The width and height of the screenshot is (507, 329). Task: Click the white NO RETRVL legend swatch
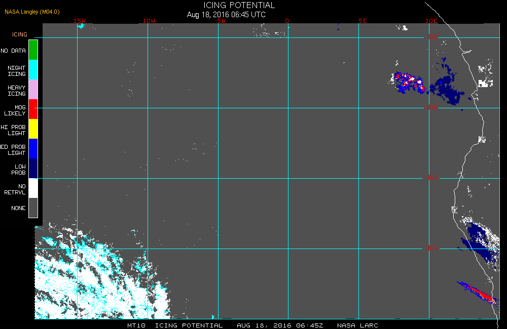[33, 188]
